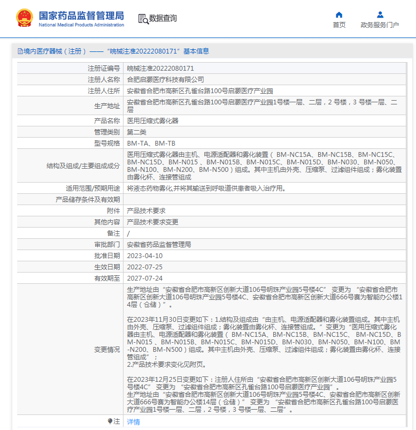Click the 产品储存条件及有效期 label
This screenshot has width=416, height=430.
88,199
